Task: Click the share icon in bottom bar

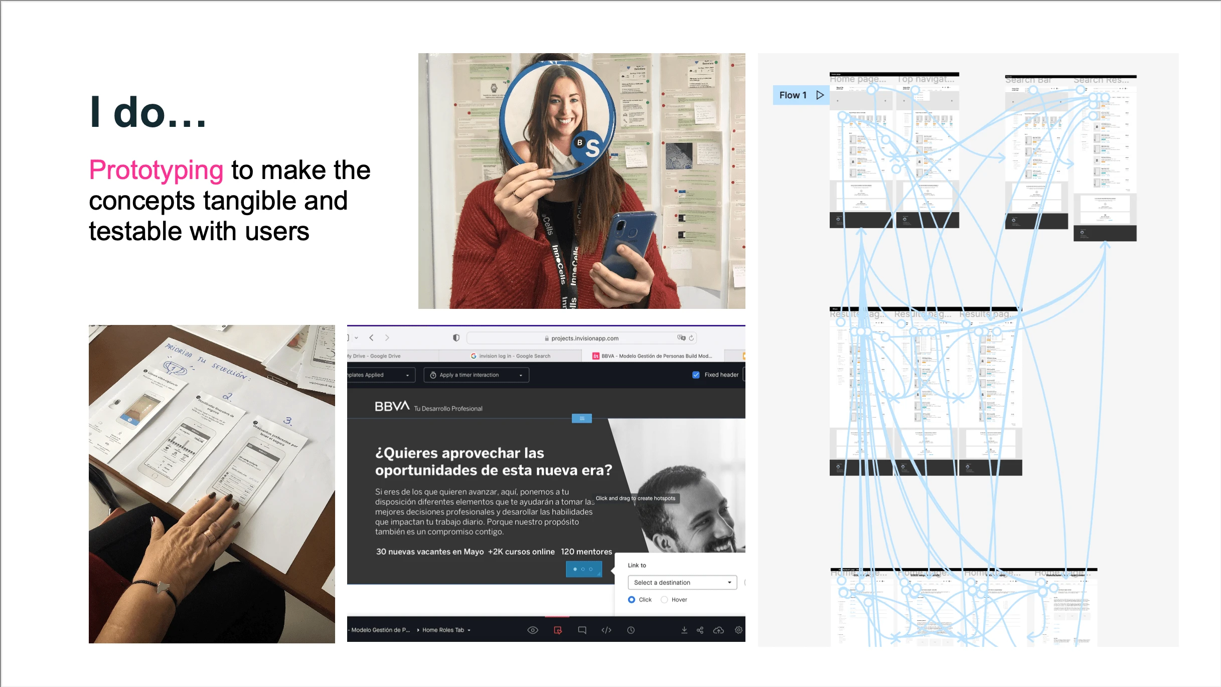Action: click(x=700, y=630)
